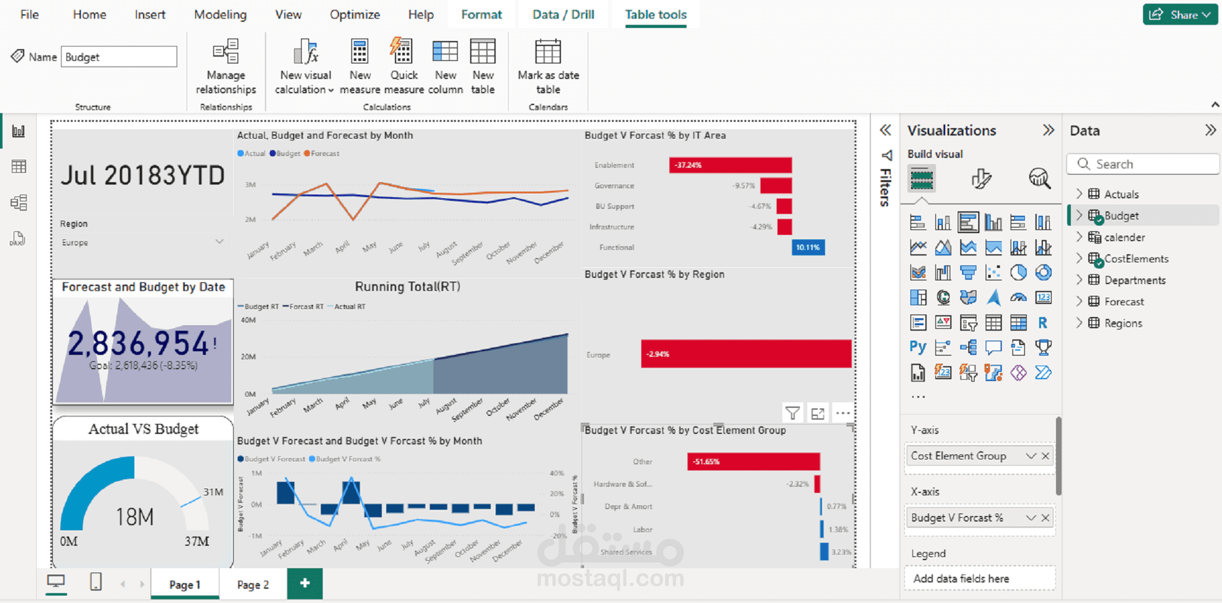The width and height of the screenshot is (1222, 603).
Task: Add an R script visual
Action: [x=1044, y=322]
